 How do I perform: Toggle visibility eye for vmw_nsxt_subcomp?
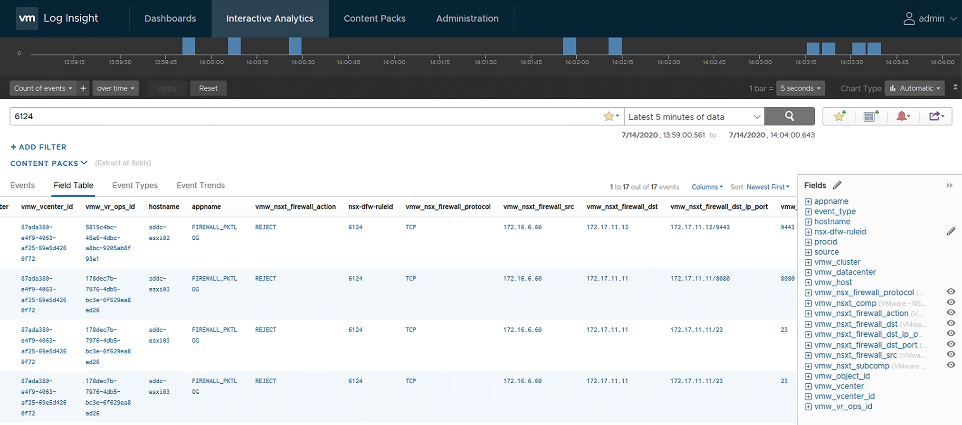[951, 365]
